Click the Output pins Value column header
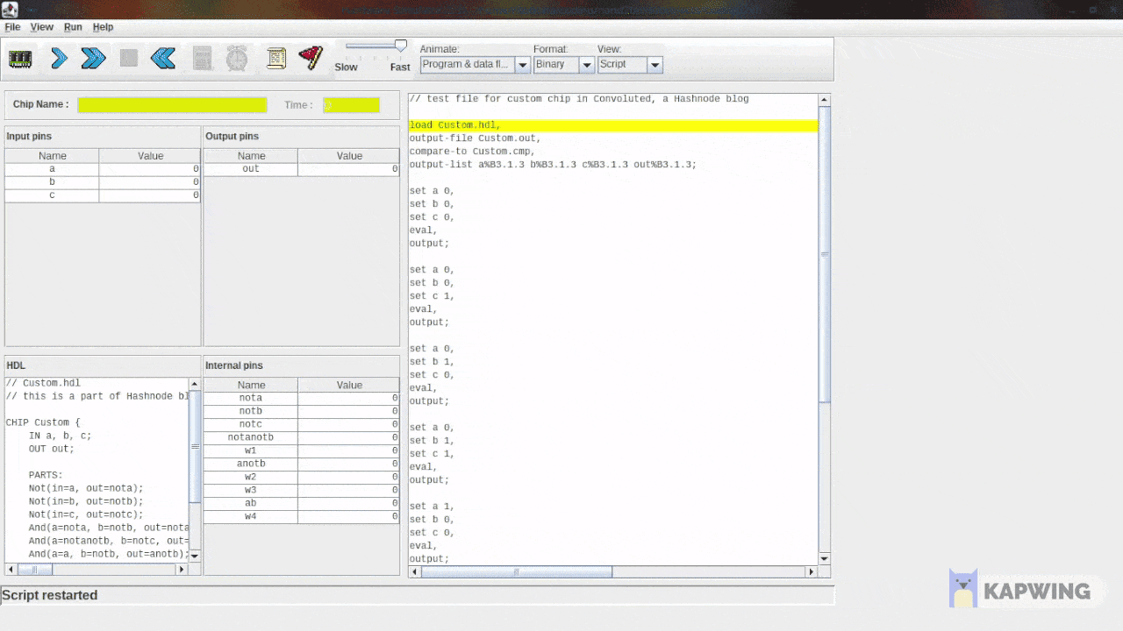Screen dimensions: 1123x631 pyautogui.click(x=349, y=156)
